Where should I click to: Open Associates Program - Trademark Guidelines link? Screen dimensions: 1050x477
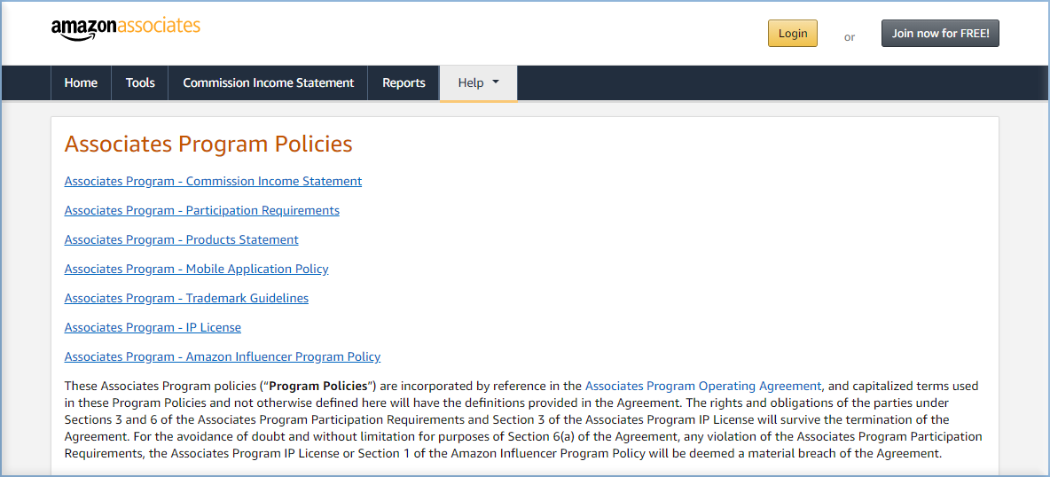pyautogui.click(x=186, y=298)
